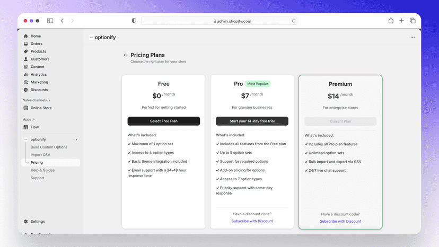
Task: Open Customers in the sidebar
Action: (x=40, y=59)
